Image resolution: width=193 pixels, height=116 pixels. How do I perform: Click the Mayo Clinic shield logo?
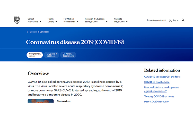[x=17, y=20]
